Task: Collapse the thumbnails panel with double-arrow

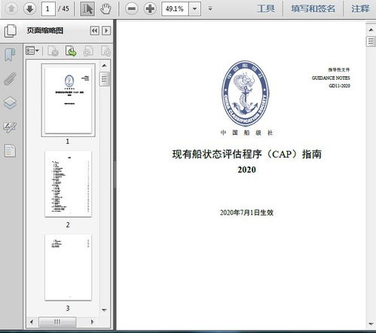Action: tap(95, 31)
